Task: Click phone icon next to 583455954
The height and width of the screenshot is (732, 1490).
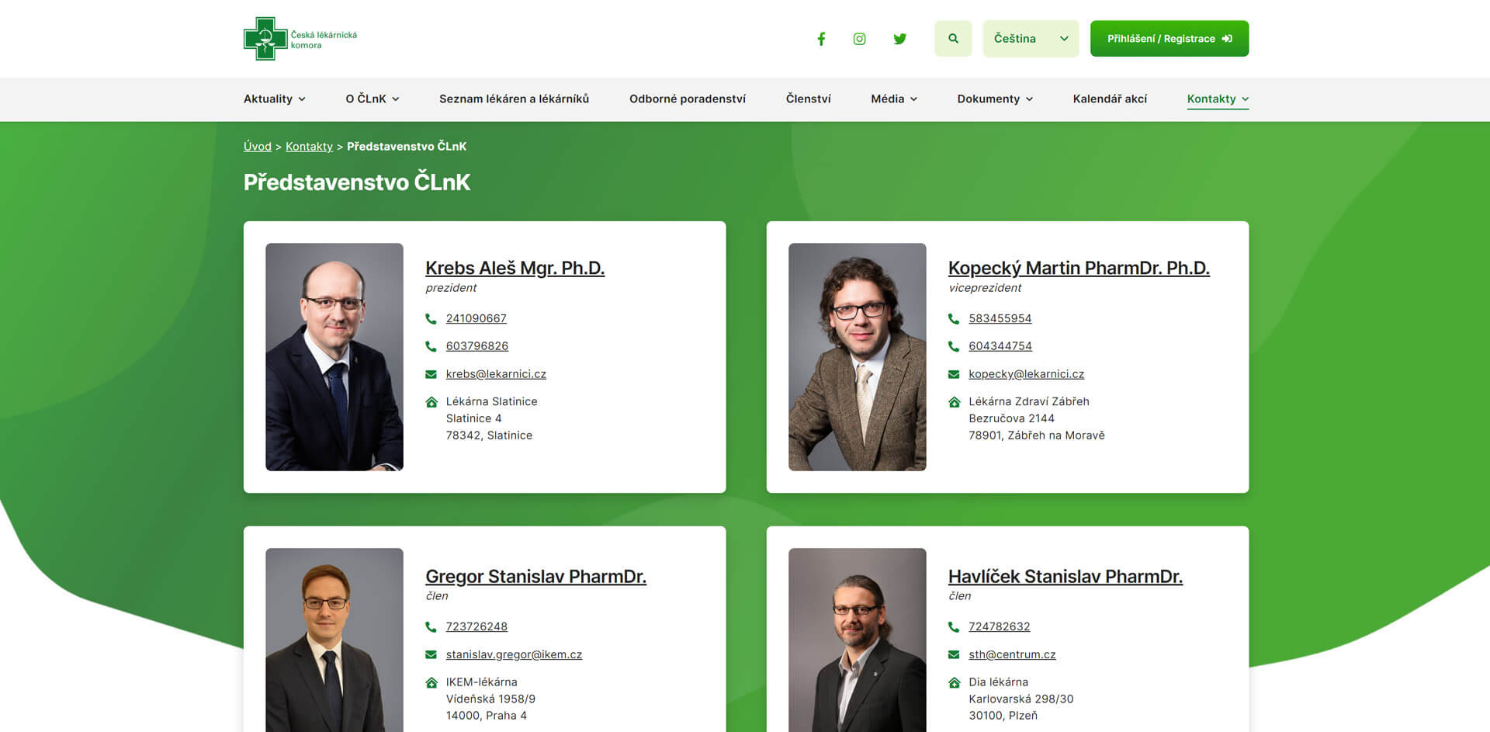Action: 954,318
